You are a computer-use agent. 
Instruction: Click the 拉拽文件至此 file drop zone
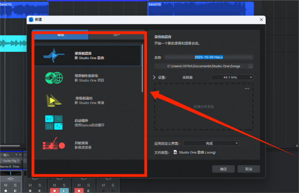click(204, 106)
